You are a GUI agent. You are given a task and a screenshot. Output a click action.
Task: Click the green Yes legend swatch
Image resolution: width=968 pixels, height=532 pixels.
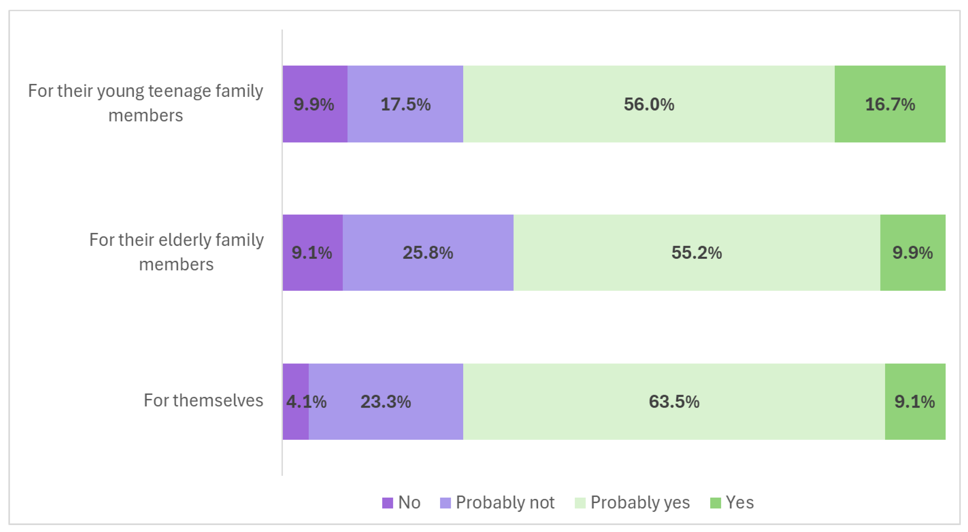click(x=715, y=503)
